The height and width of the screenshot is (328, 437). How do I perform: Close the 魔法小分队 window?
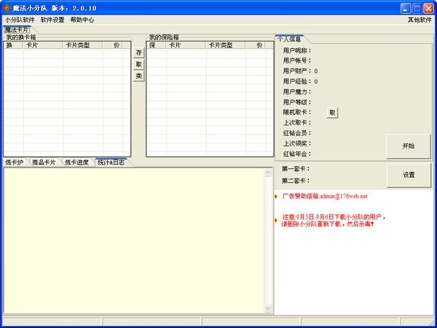pos(429,8)
